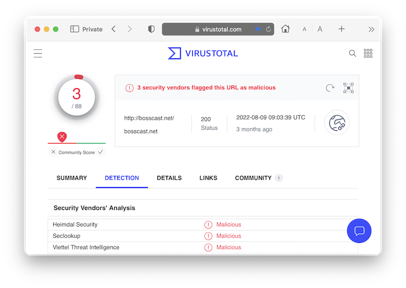Click the Seclookup vendor row

click(203, 236)
